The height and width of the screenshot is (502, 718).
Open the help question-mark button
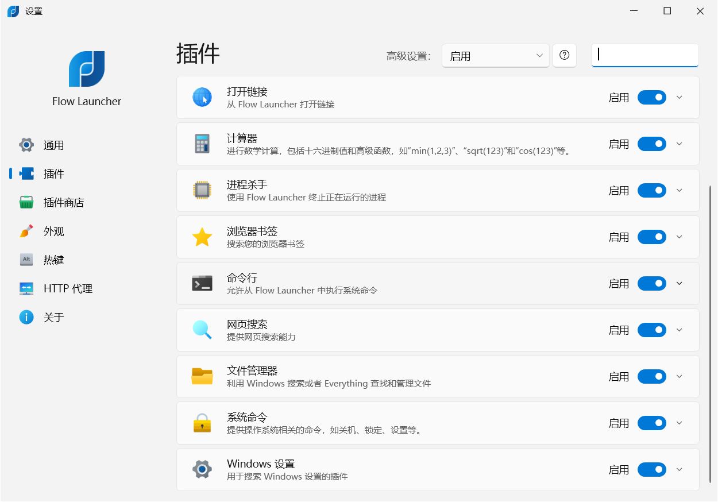(565, 56)
